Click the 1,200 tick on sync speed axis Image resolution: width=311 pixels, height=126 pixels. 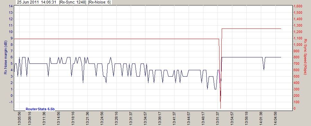pos(298,32)
